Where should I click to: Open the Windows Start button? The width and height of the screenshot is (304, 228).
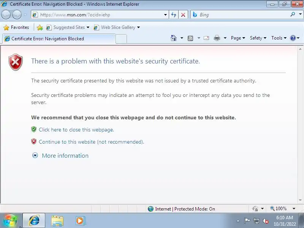[10, 221]
